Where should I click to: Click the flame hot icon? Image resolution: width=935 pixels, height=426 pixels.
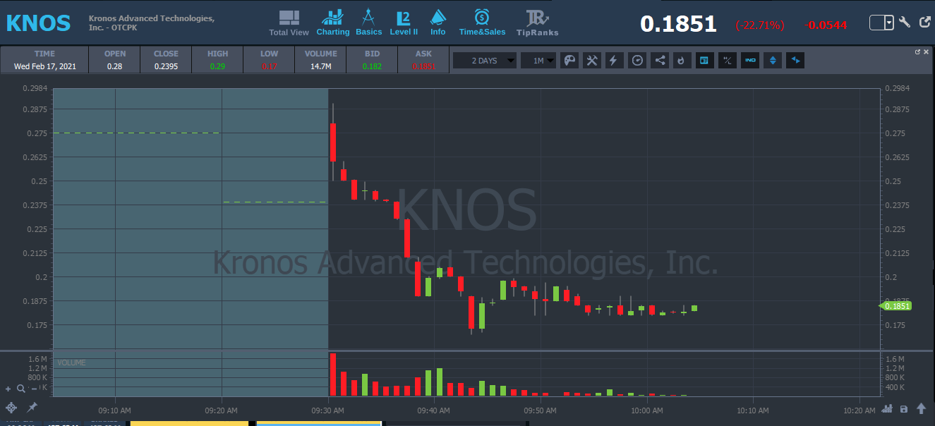tap(681, 61)
